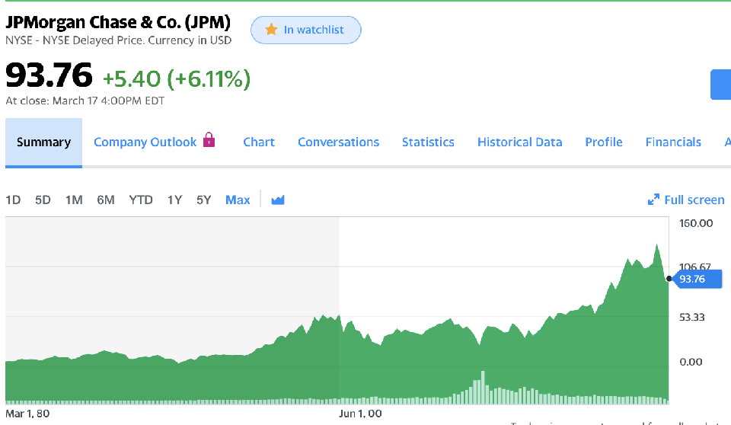Open the Financials tab
This screenshot has width=731, height=425.
673,142
